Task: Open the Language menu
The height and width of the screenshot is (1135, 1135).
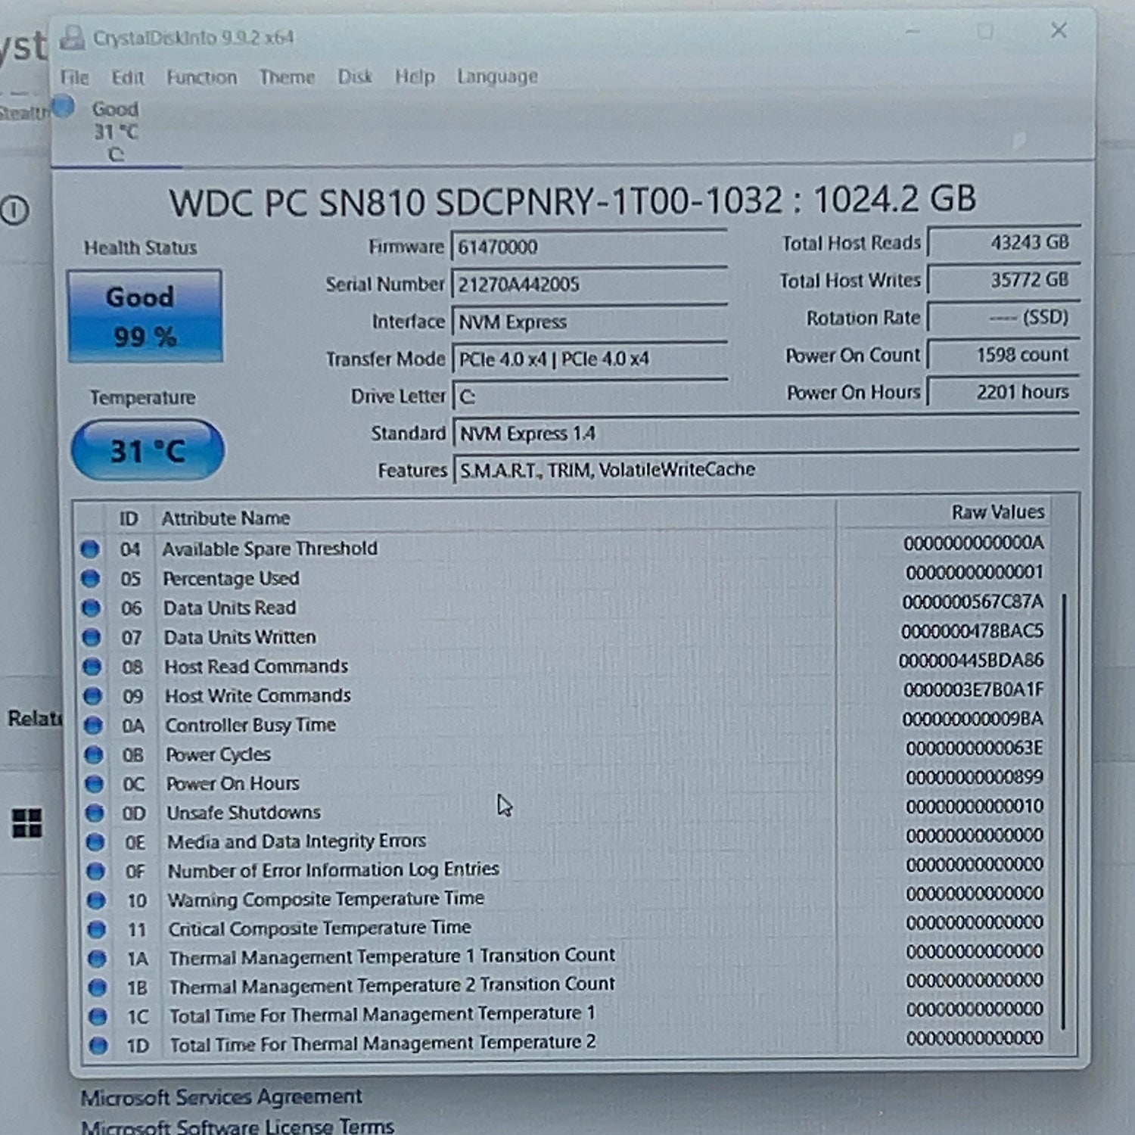Action: coord(497,76)
